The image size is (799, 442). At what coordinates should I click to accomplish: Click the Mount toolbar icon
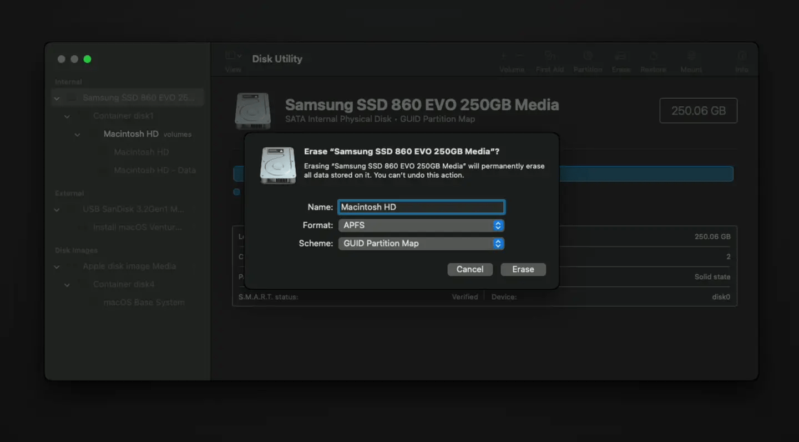click(691, 56)
